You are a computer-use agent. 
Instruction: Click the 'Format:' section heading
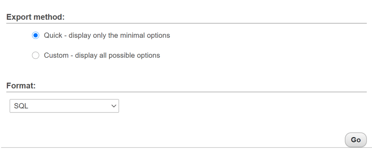(x=21, y=86)
